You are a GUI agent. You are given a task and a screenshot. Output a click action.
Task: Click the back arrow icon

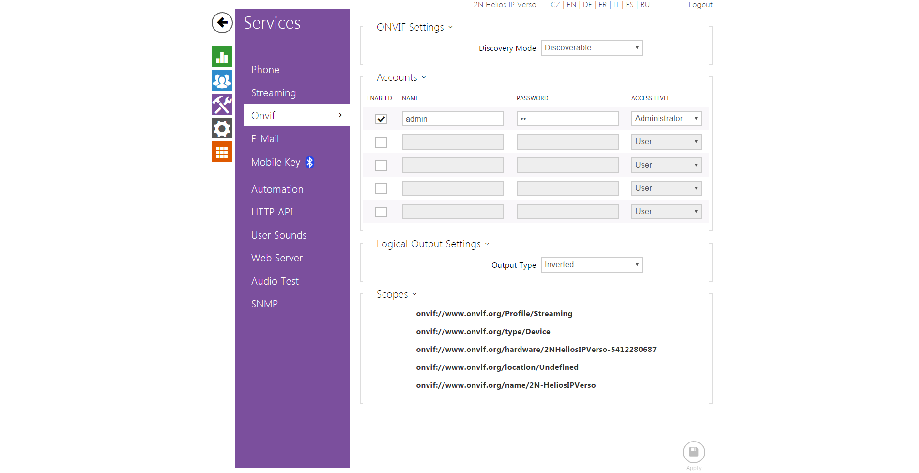click(x=222, y=23)
